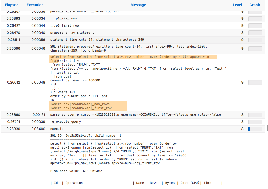Click the graph bar for prepare_array_statement
The width and height of the screenshot is (268, 189).
[x=255, y=33]
